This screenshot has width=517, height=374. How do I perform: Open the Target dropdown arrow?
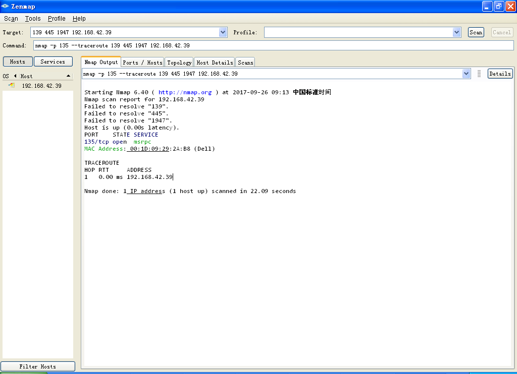223,32
